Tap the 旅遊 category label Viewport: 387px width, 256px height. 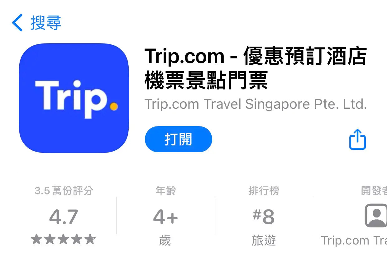[x=264, y=241]
